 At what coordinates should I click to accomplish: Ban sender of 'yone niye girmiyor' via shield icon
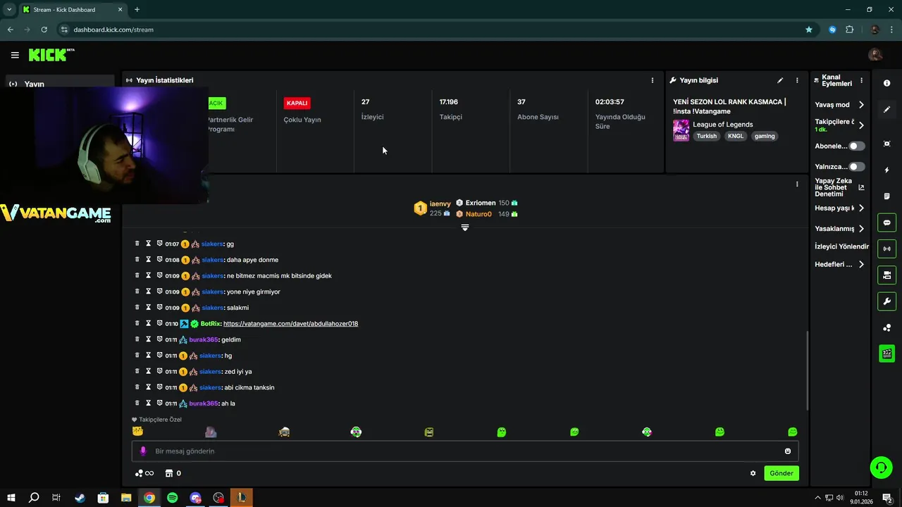(159, 292)
